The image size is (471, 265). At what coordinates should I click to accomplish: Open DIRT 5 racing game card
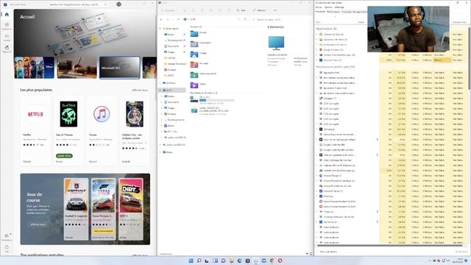(x=131, y=209)
